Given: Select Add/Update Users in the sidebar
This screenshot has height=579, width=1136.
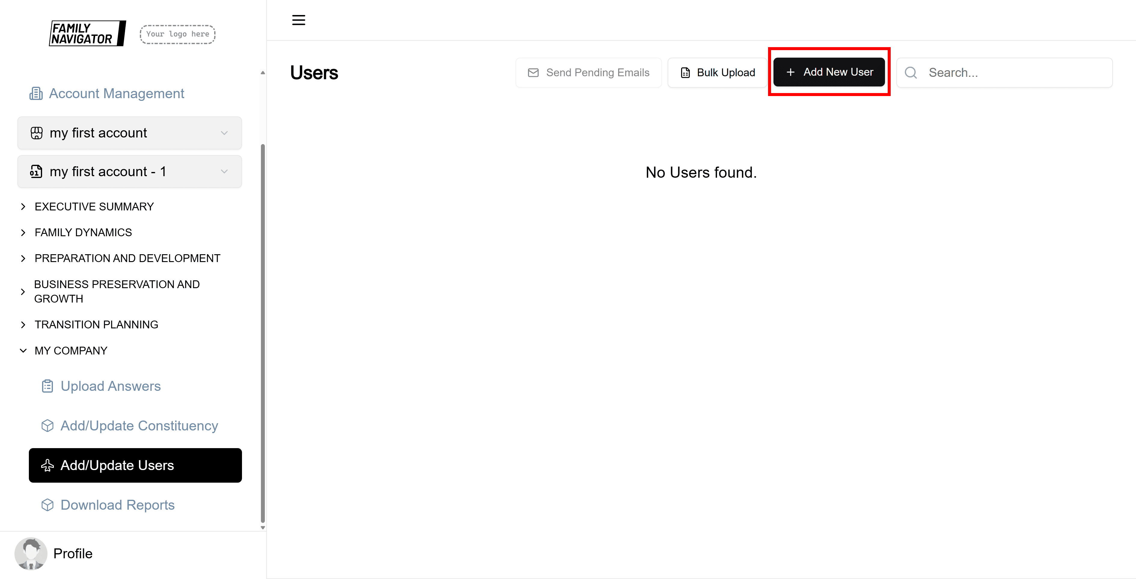Looking at the screenshot, I should point(117,465).
